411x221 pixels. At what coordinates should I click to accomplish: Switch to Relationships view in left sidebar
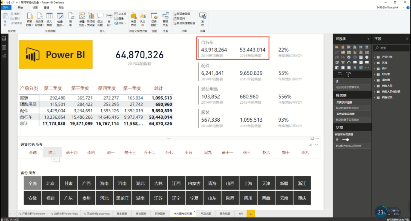[4, 56]
